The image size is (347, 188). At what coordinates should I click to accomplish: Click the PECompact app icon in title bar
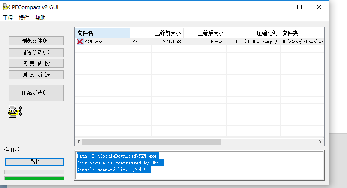(x=6, y=7)
